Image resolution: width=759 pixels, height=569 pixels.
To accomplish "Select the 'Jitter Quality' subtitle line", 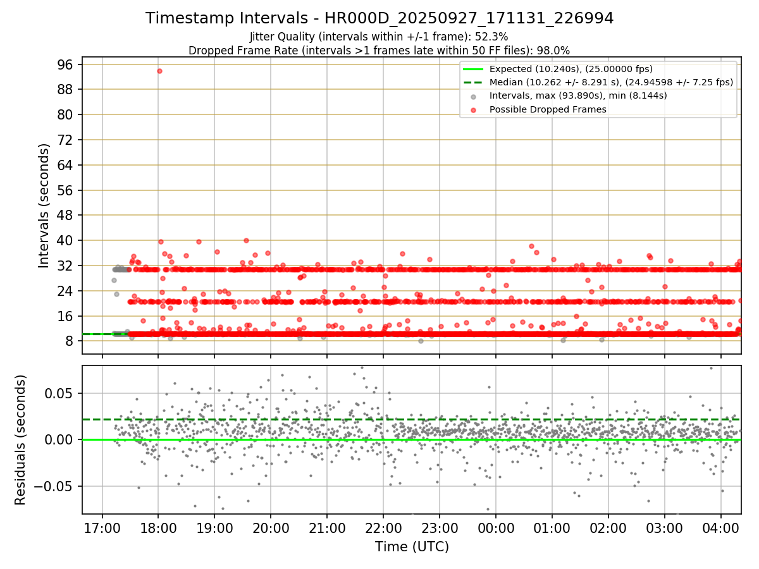I will coord(379,37).
